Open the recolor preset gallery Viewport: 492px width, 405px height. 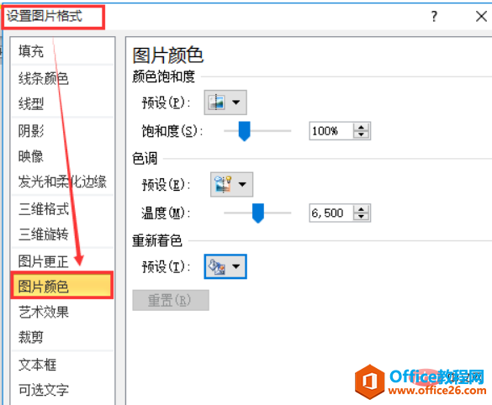tap(225, 266)
